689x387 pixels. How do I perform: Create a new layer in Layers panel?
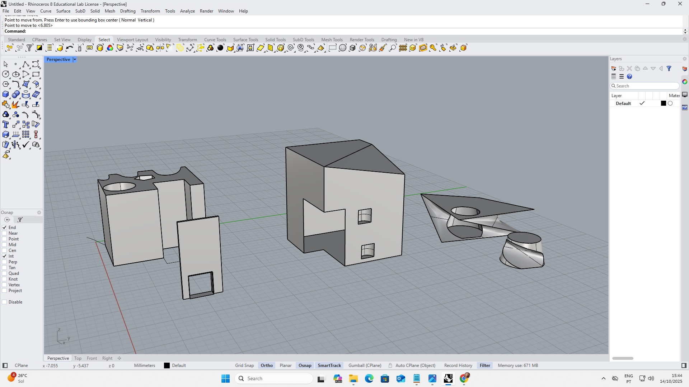[x=614, y=68]
